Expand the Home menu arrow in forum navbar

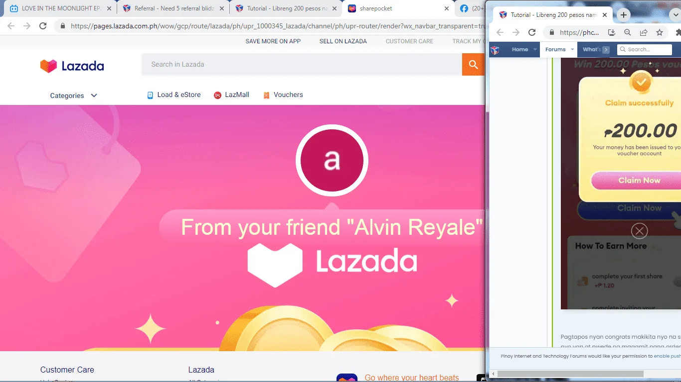tap(535, 50)
